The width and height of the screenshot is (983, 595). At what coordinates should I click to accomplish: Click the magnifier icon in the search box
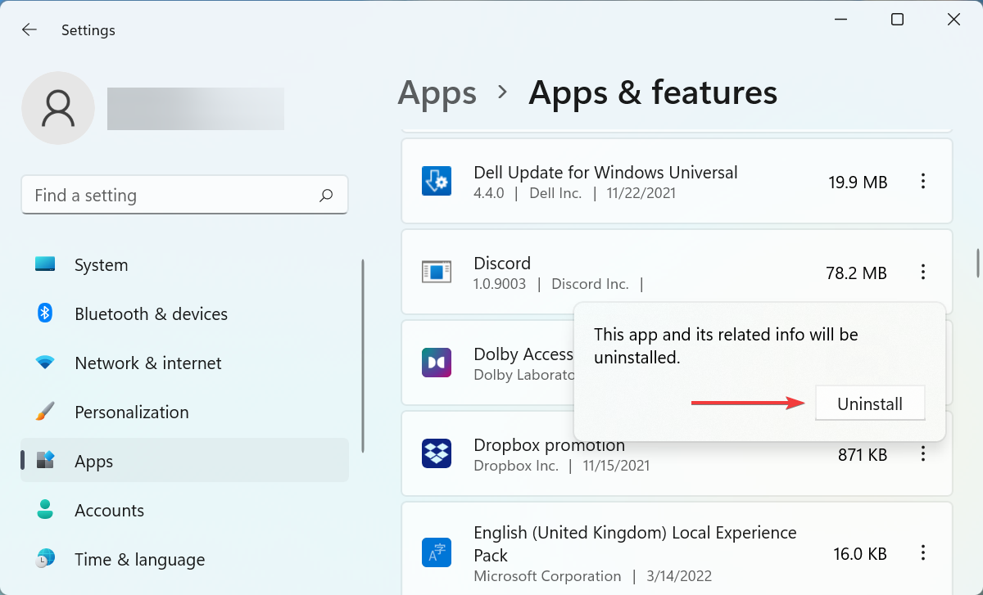tap(325, 195)
